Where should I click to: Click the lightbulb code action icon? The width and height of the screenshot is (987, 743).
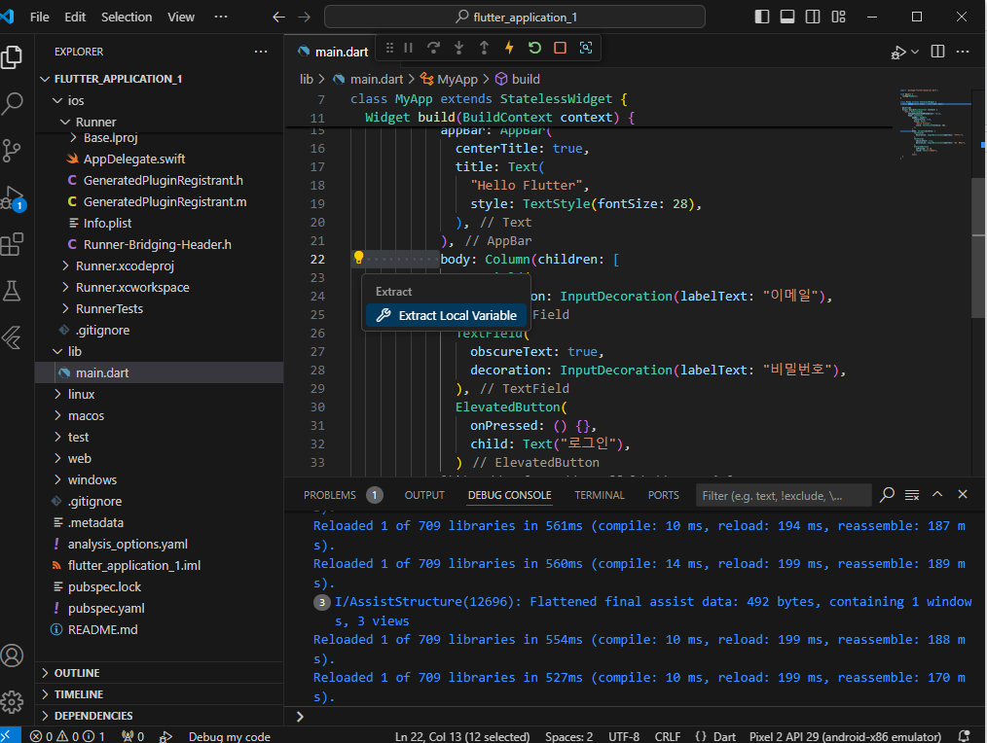click(358, 258)
